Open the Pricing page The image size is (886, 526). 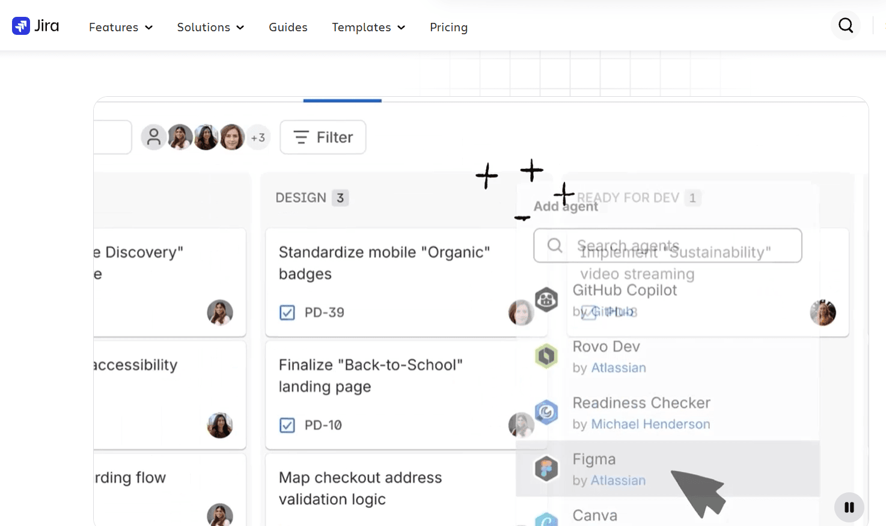pyautogui.click(x=448, y=27)
